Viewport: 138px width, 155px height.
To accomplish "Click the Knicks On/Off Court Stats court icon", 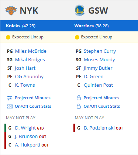I will [10, 106].
